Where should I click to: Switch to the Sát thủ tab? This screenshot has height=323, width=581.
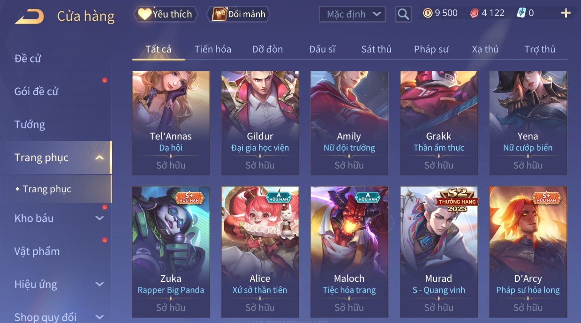click(x=376, y=49)
